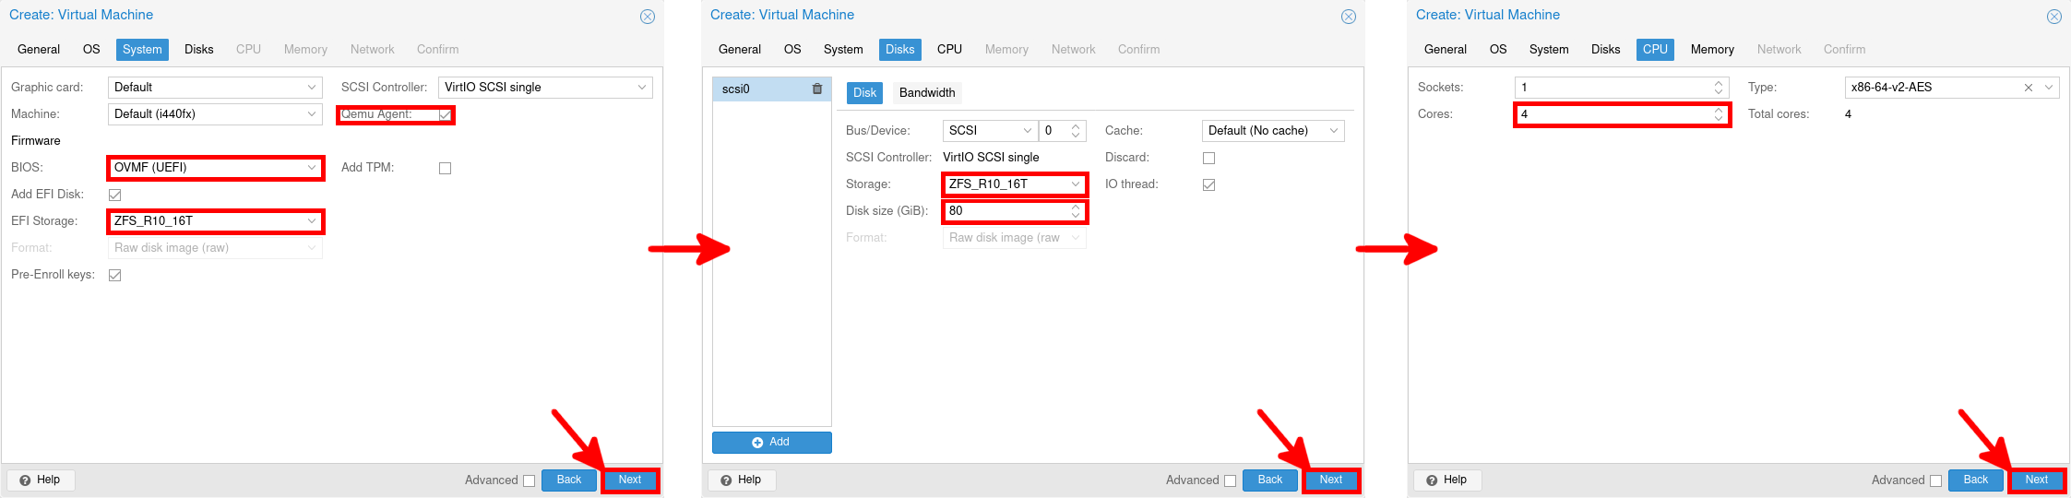Viewport: 2071px width, 498px height.
Task: Increase the Disk size (GiB) using the spinner arrow
Action: point(1076,207)
